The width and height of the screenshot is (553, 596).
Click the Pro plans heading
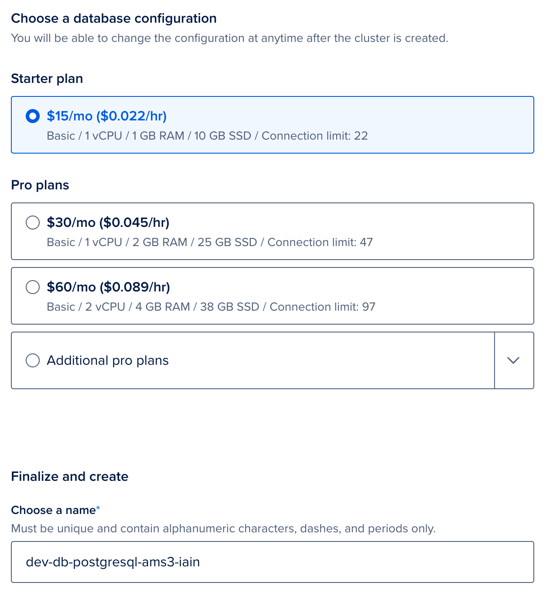(x=40, y=185)
